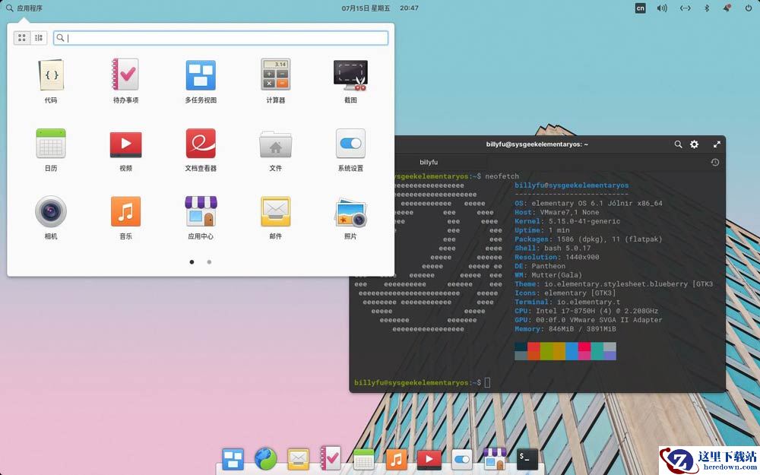Open System Settings from the dock

(461, 458)
